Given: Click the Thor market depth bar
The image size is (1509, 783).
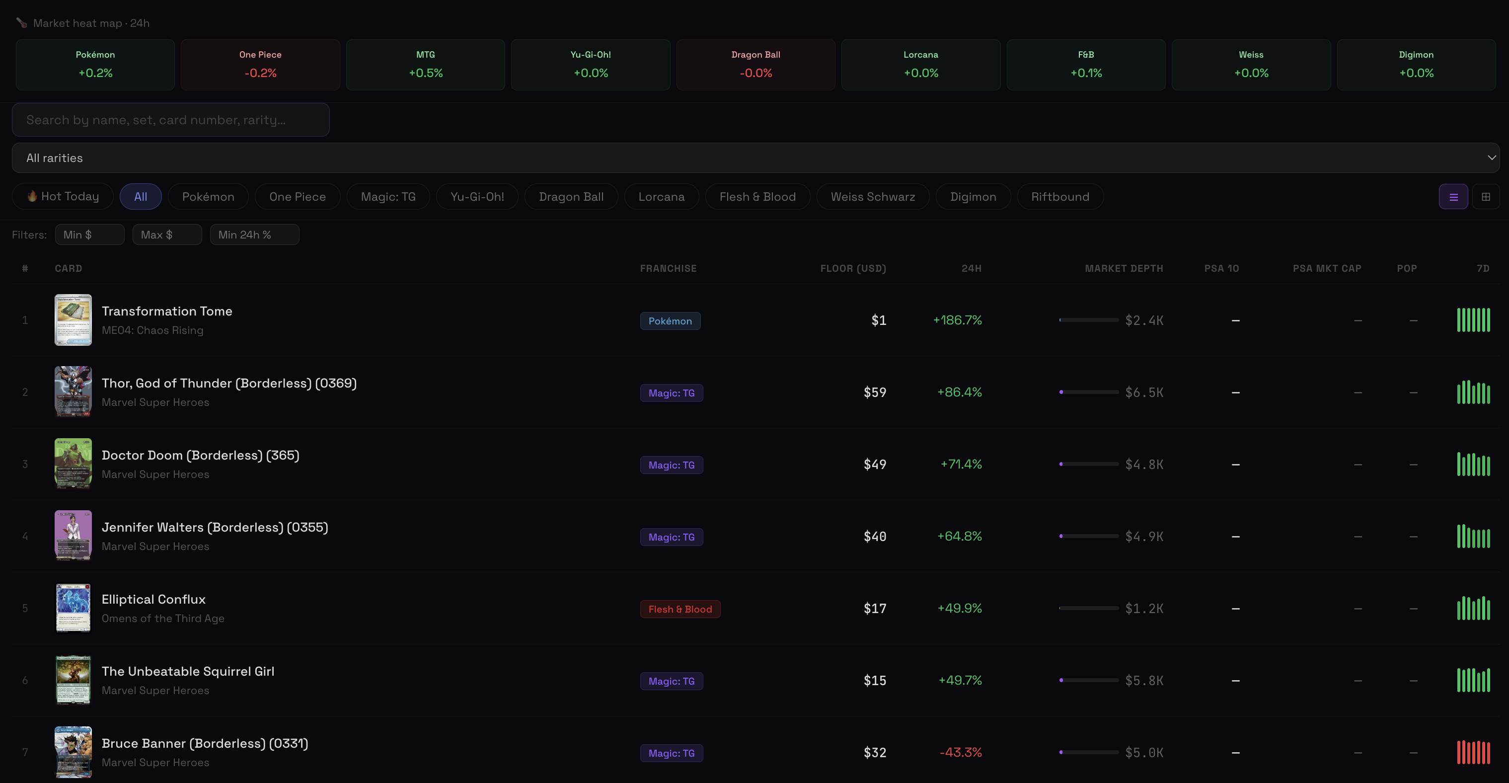Looking at the screenshot, I should click(1088, 392).
